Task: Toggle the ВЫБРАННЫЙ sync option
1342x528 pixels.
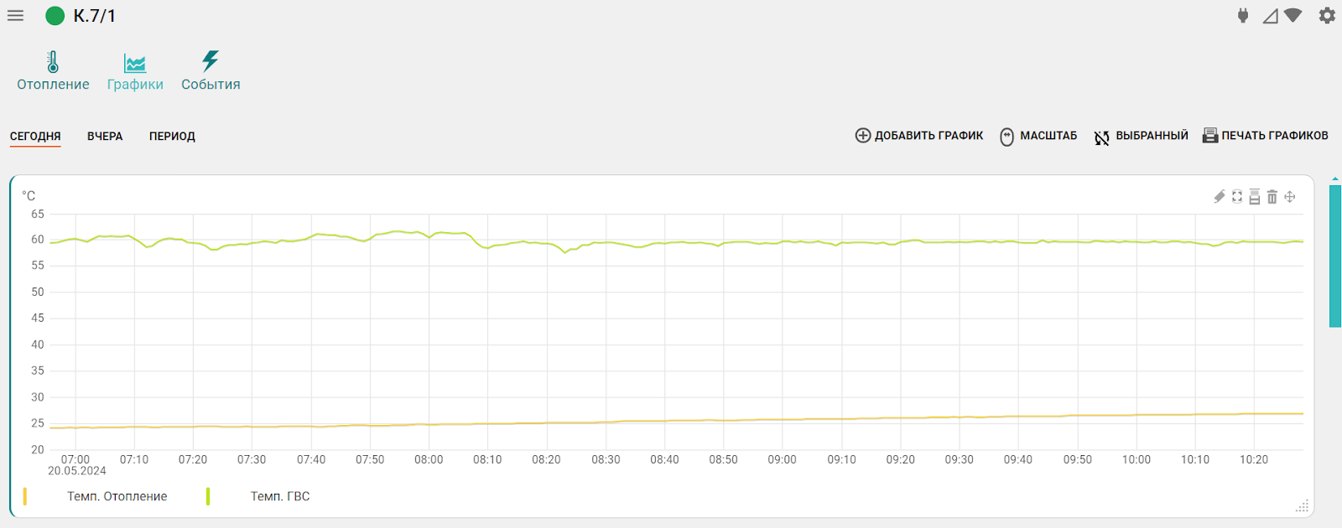Action: (1142, 136)
